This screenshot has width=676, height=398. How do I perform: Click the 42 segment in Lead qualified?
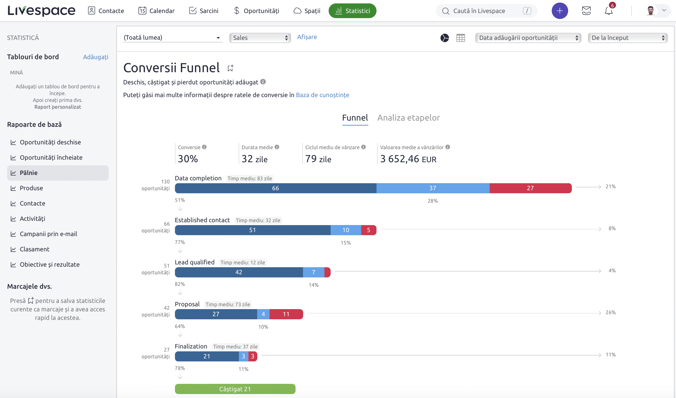pyautogui.click(x=239, y=272)
